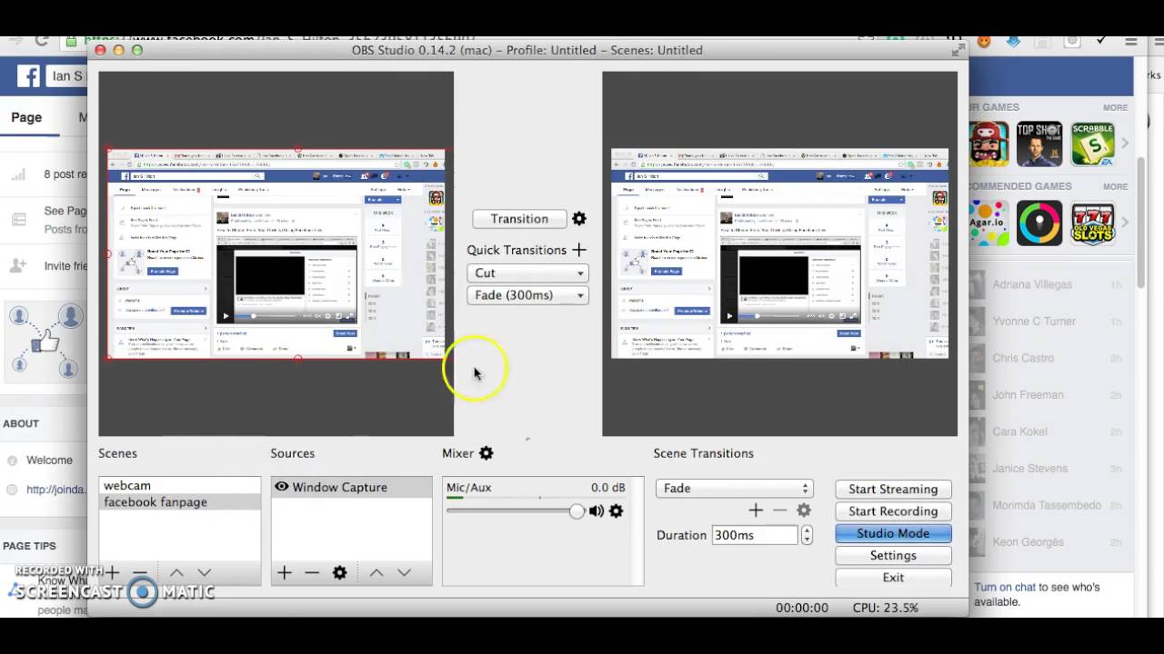Click the Transition button

(519, 219)
